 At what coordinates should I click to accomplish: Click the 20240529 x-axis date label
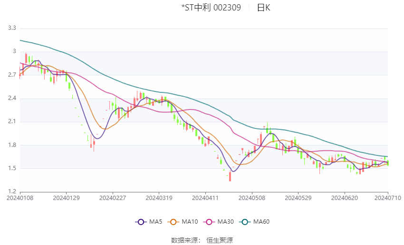tap(298, 198)
